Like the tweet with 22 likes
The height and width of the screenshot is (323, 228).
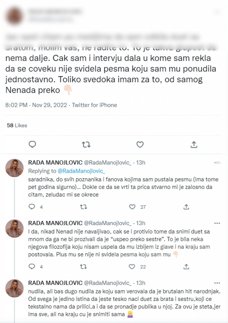point(132,267)
